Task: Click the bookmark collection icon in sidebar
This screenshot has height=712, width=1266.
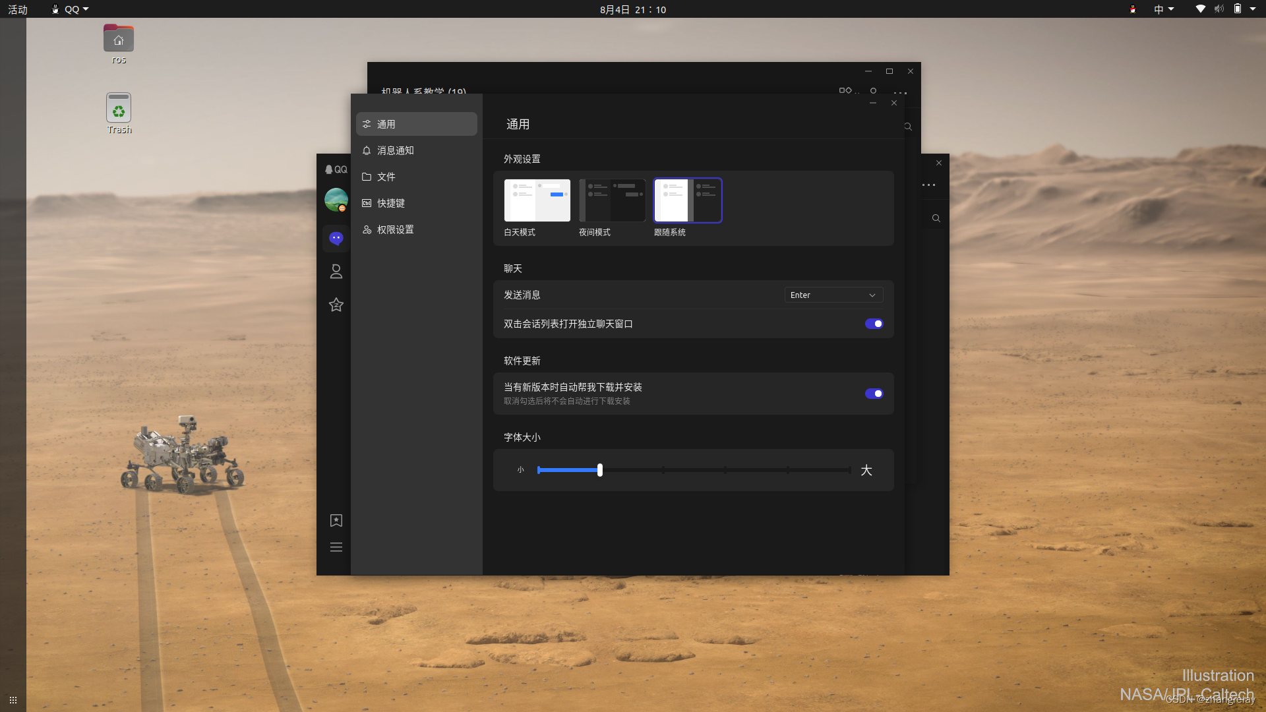Action: pyautogui.click(x=336, y=521)
